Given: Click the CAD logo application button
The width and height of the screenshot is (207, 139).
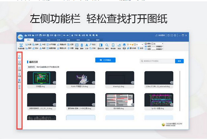Looking at the screenshot, I should pyautogui.click(x=21, y=37).
